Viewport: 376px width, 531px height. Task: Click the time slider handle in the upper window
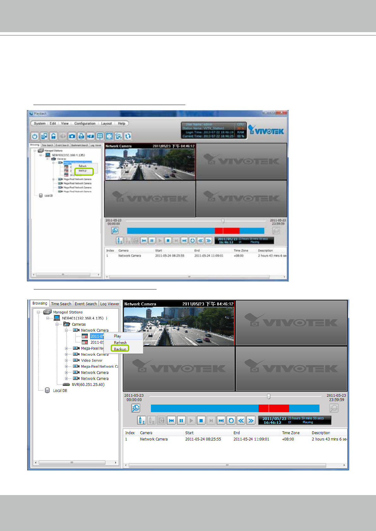223,221
